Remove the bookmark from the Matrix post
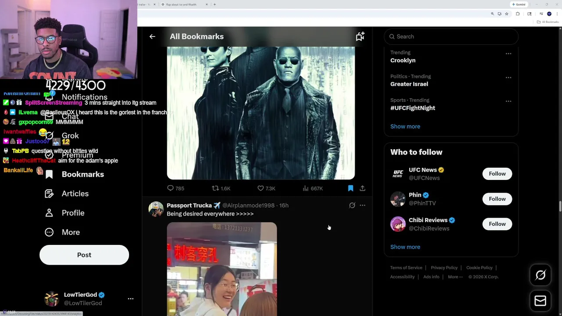Screen dimensions: 562x316 coord(350,188)
